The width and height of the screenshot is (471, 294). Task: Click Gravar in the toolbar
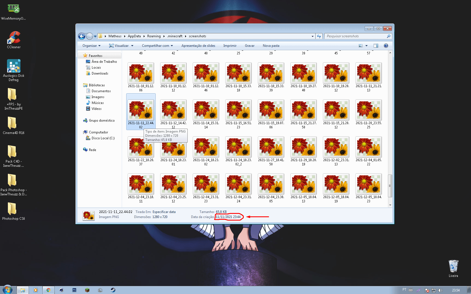pos(250,46)
